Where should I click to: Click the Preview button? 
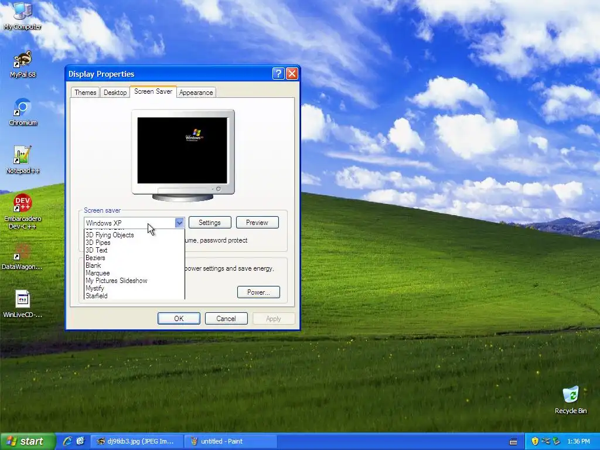[257, 222]
